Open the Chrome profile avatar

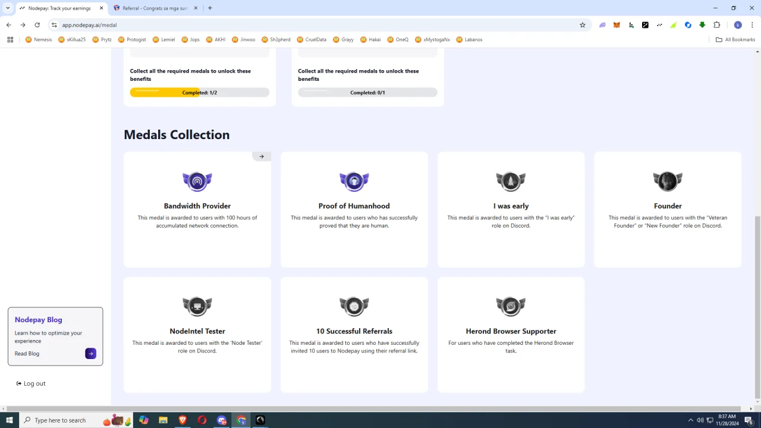[x=738, y=25]
